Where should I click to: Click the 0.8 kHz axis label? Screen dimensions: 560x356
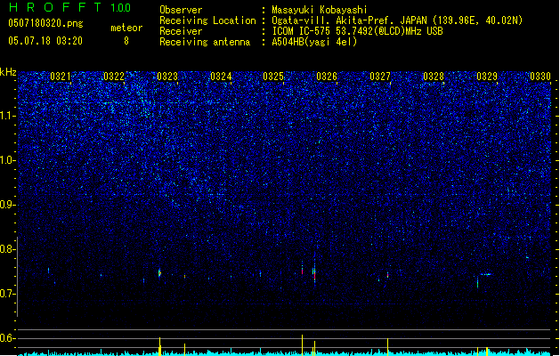click(7, 249)
